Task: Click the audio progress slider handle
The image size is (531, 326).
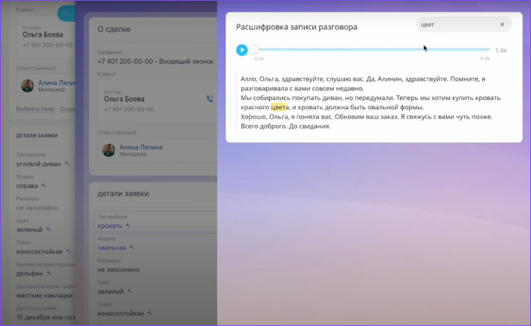Action: [x=255, y=50]
